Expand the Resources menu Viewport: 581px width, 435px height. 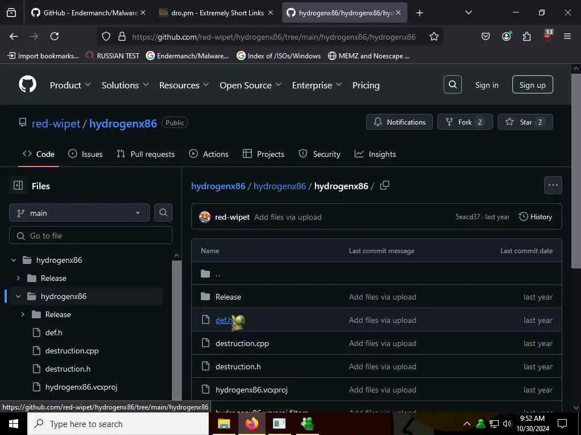point(184,85)
